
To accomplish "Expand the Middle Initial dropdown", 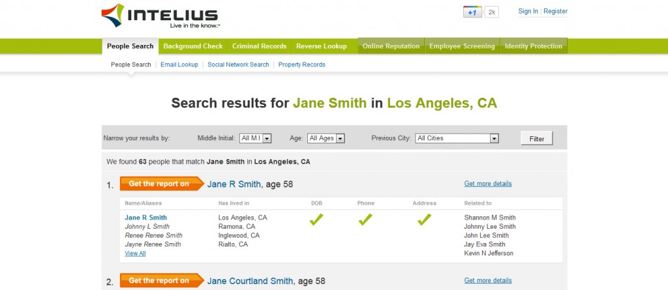I will [x=255, y=138].
